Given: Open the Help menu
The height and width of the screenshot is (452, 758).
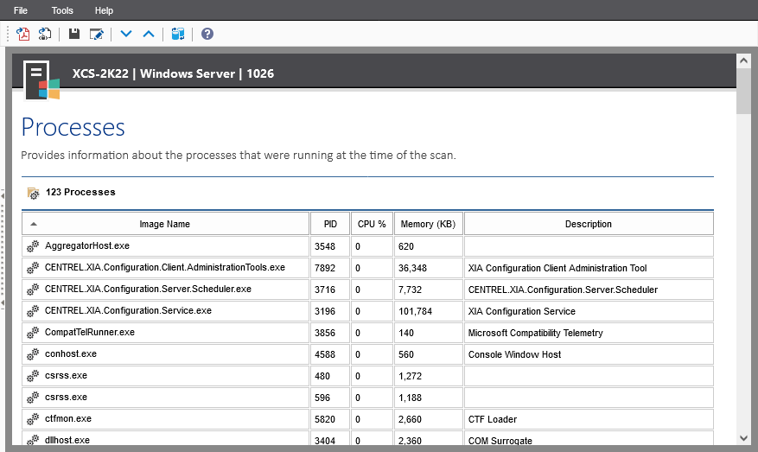Looking at the screenshot, I should click(x=104, y=10).
